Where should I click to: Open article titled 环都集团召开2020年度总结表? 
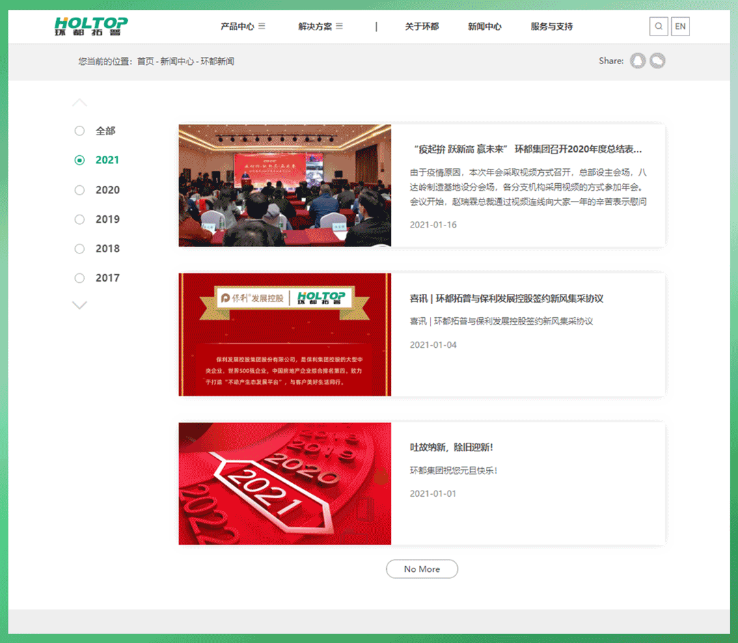pyautogui.click(x=525, y=149)
